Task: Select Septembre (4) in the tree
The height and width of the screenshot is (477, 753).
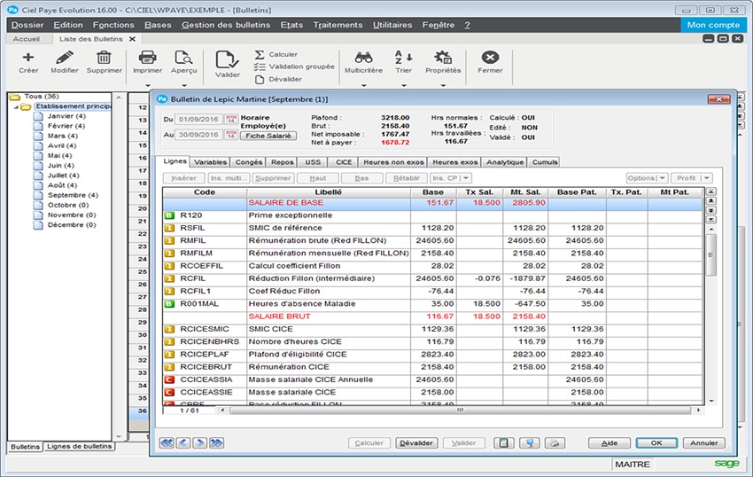Action: click(x=73, y=195)
